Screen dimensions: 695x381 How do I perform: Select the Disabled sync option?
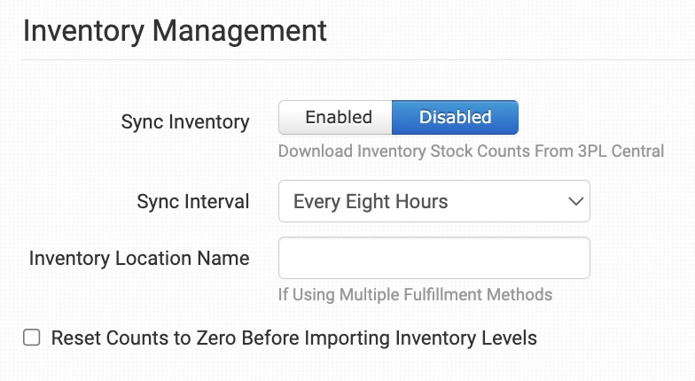pos(455,117)
